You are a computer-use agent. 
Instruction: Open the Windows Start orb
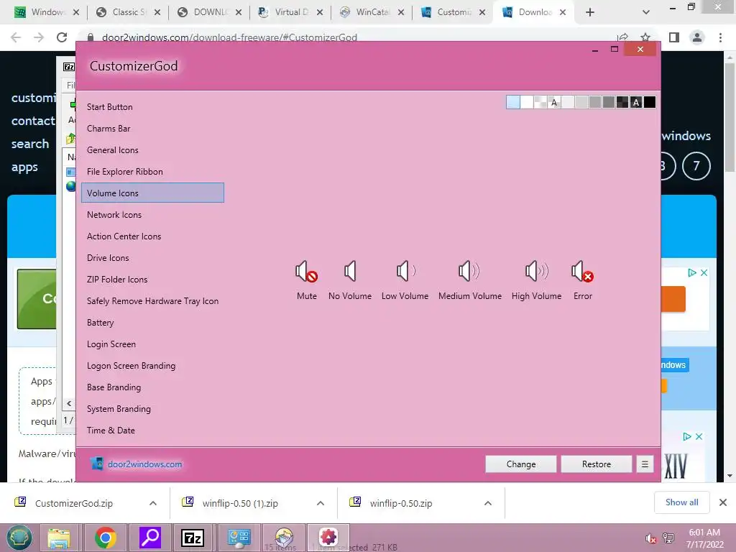[x=19, y=538]
